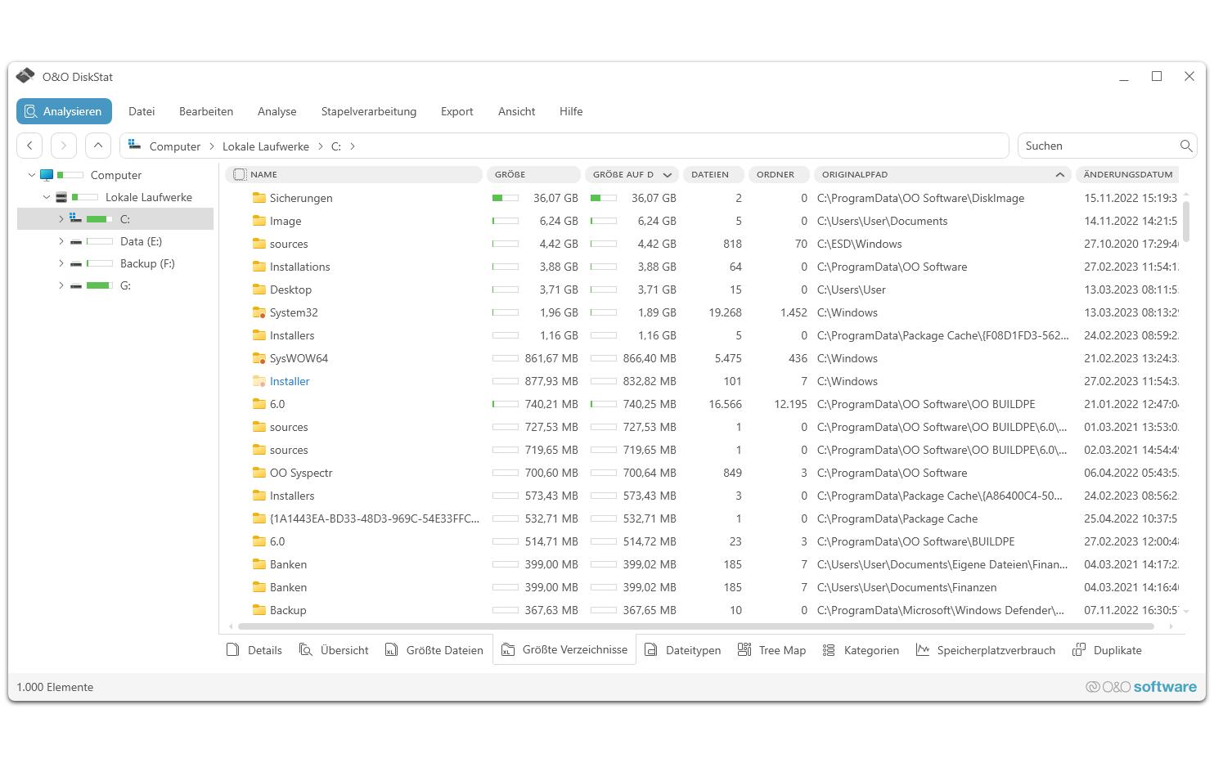Select the {1A1443EA-BD33-48D3 folder row
Screen dimensions: 1214x763
click(x=704, y=518)
